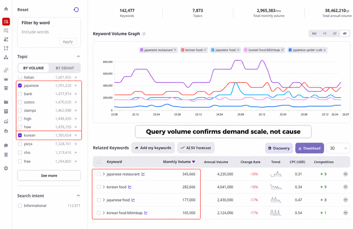353x229 pixels.
Task: Click the CPC (USD) column header
Action: 297,162
